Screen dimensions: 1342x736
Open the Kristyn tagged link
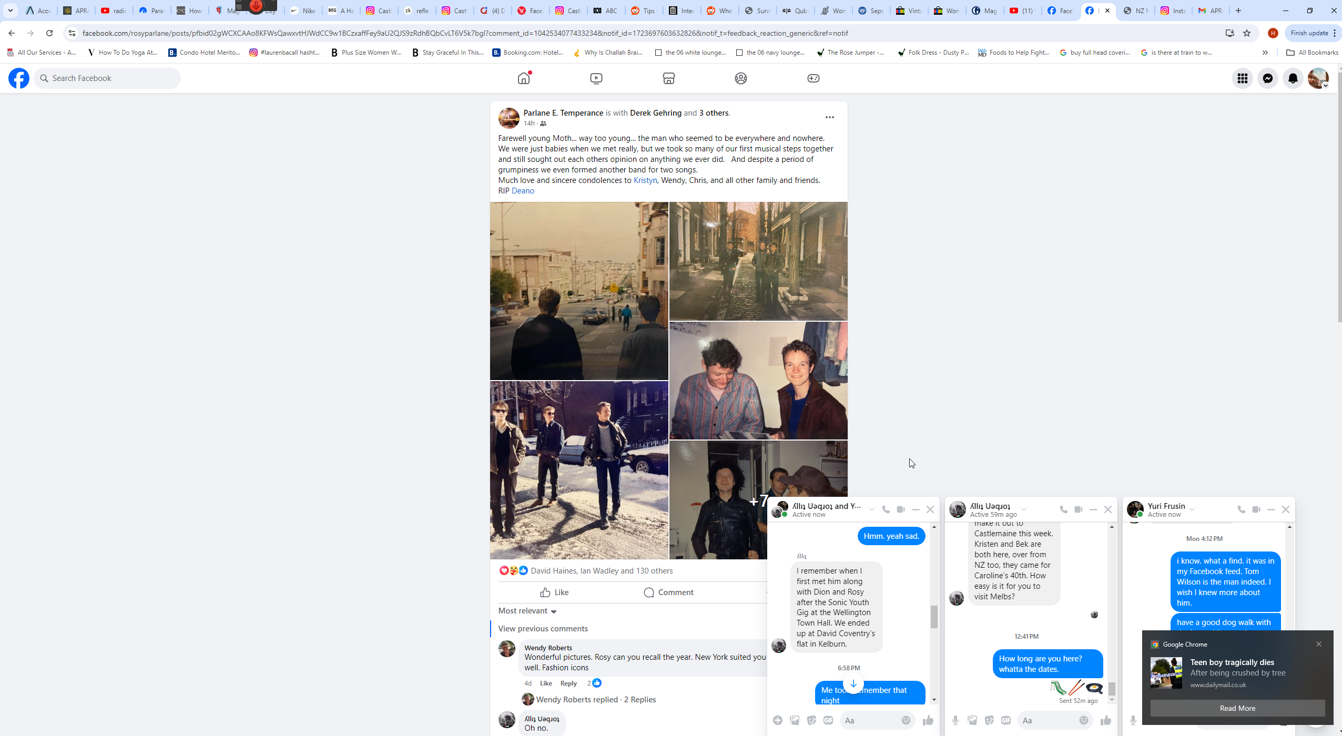(x=645, y=180)
